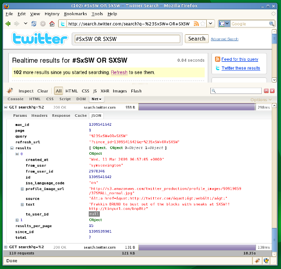
Task: Open the History menu
Action: 52,14
